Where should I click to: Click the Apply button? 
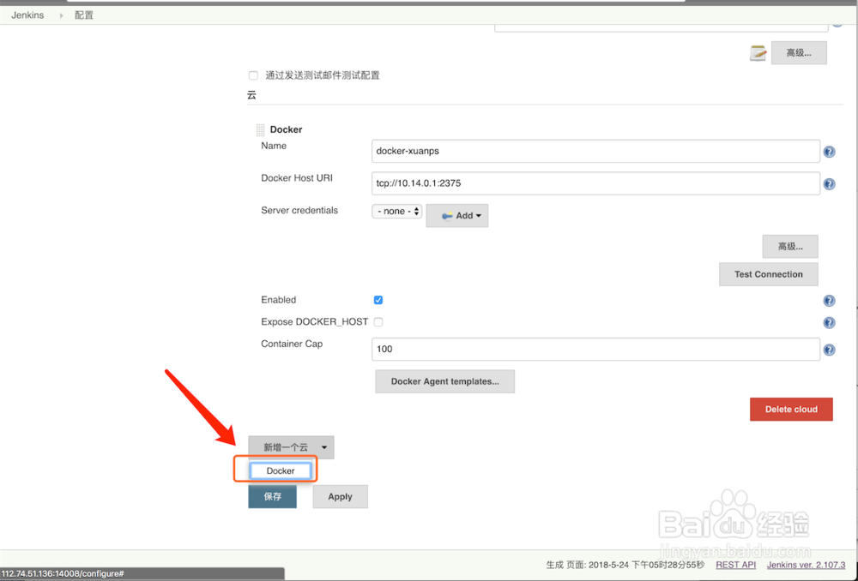tap(340, 497)
